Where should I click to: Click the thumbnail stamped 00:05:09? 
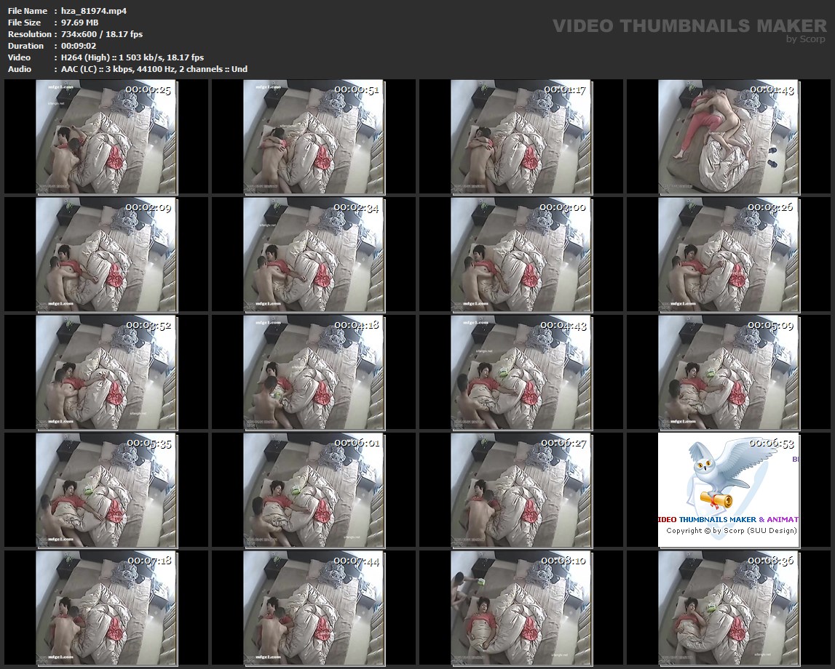point(729,372)
